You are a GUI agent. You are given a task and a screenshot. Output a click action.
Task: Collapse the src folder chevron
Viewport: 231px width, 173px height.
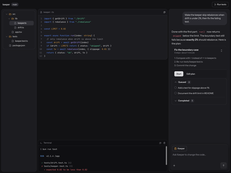click(7, 14)
